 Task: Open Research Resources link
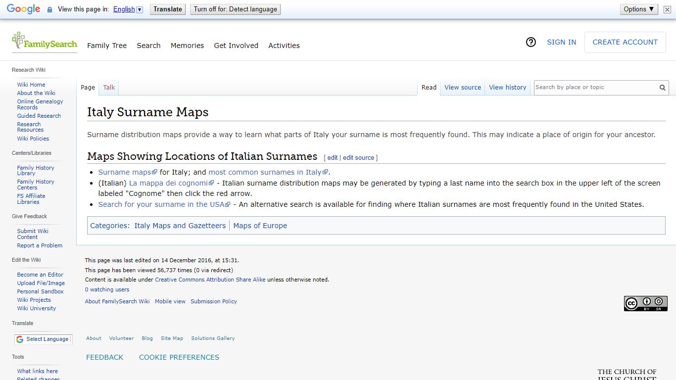point(30,127)
